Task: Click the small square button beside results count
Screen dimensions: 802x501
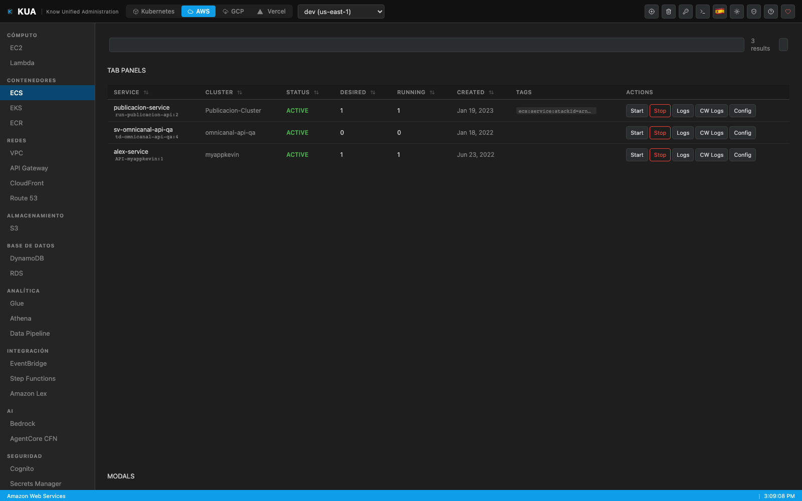Action: pyautogui.click(x=783, y=45)
